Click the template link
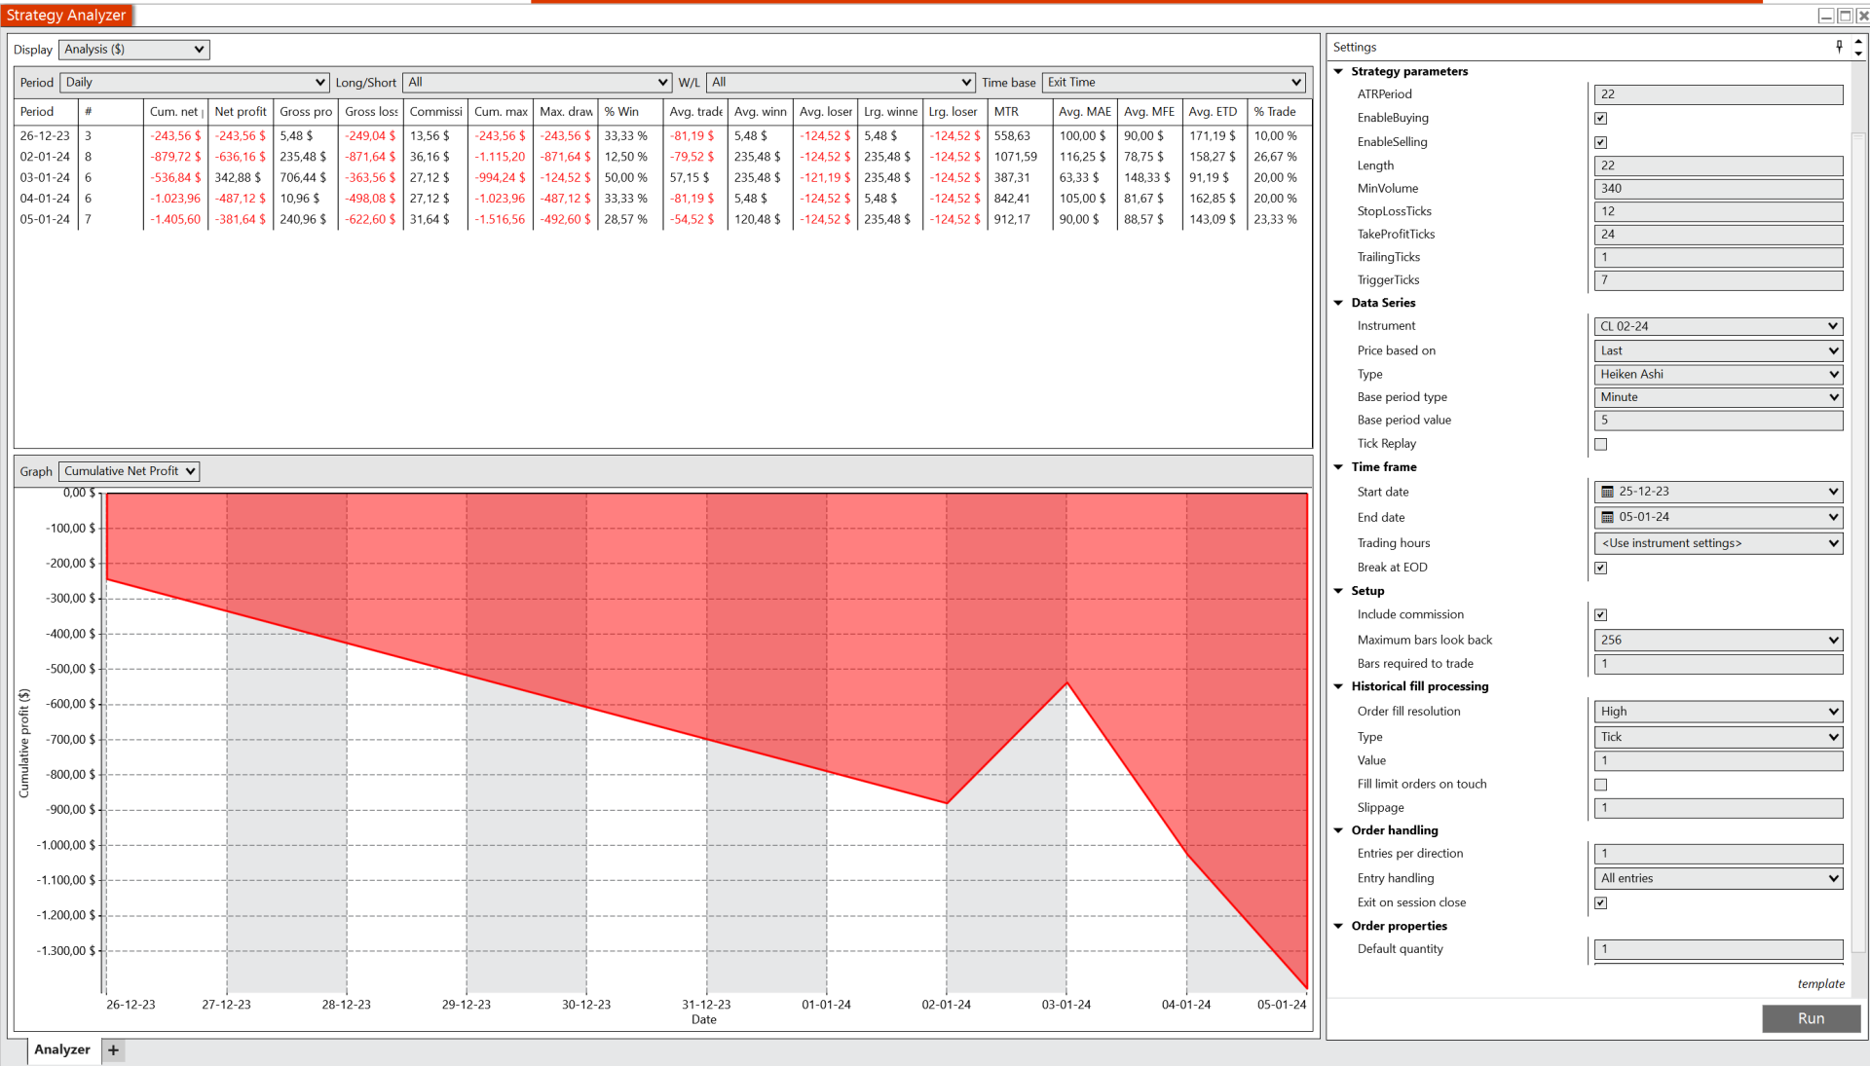This screenshot has height=1066, width=1870. click(1820, 984)
